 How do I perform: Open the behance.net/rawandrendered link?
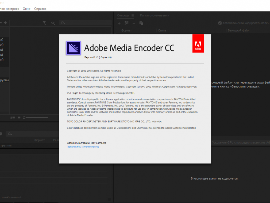(83, 147)
